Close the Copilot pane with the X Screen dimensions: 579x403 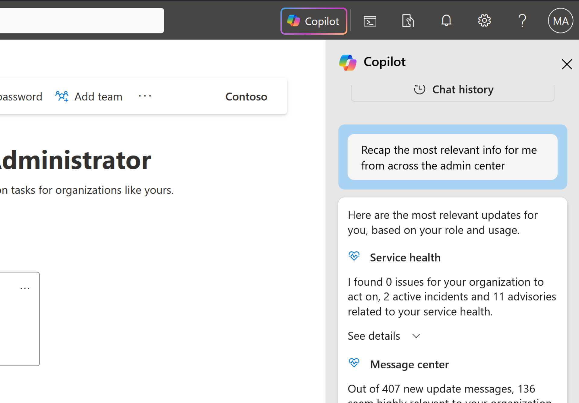click(x=567, y=64)
